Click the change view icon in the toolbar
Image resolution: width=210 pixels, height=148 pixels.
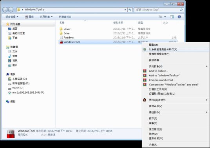click(161, 17)
